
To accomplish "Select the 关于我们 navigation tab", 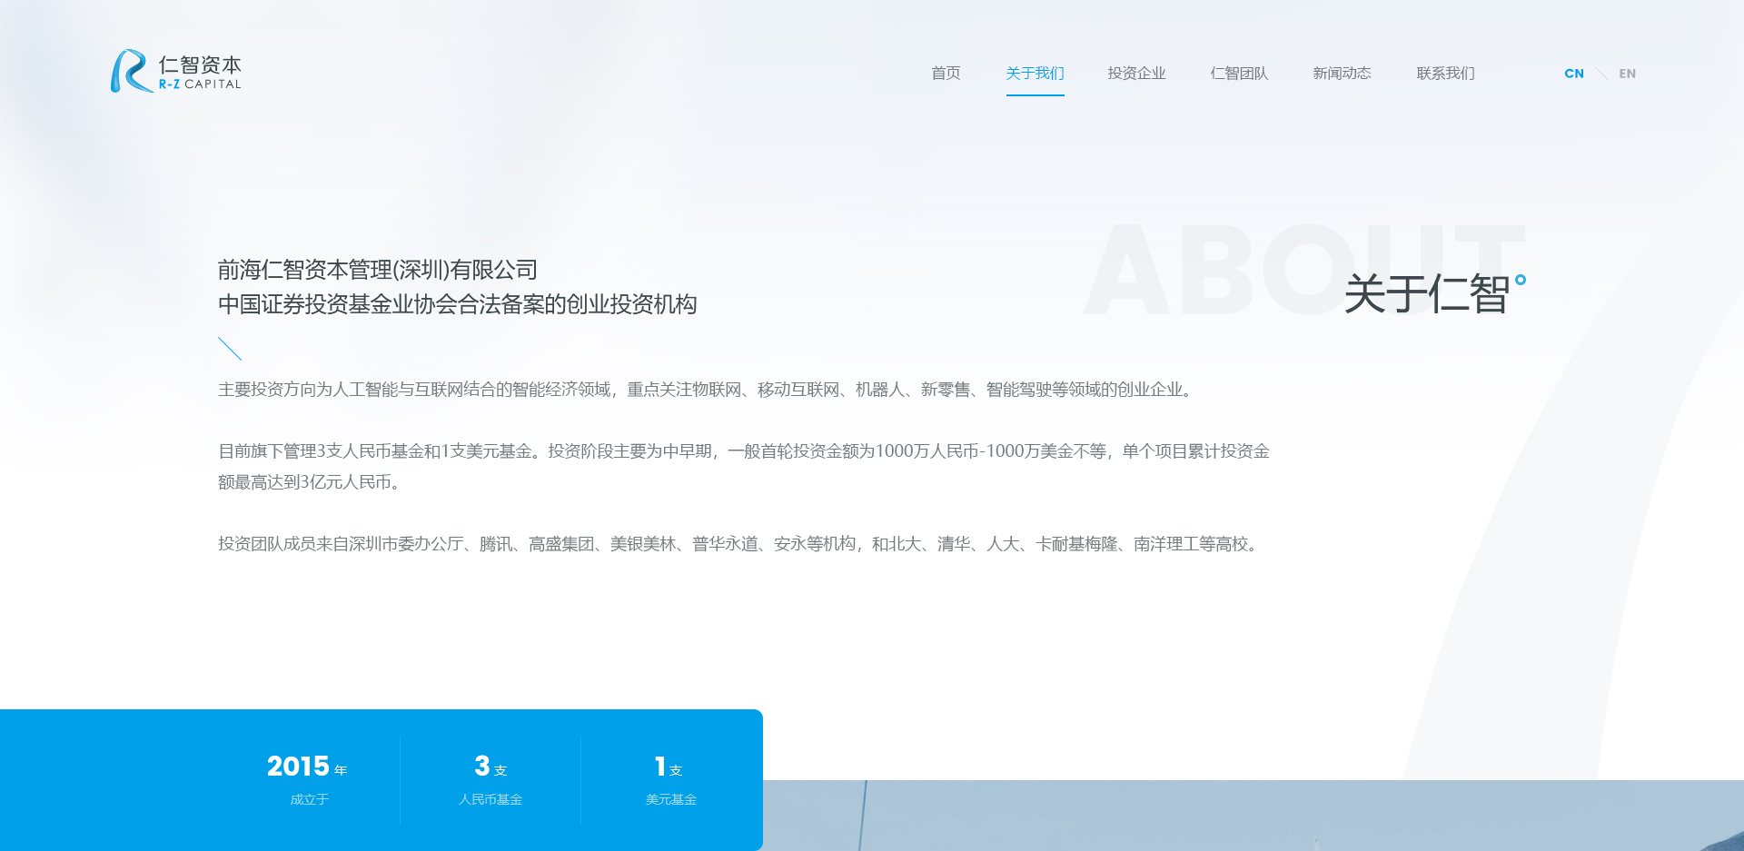I will click(x=1035, y=73).
